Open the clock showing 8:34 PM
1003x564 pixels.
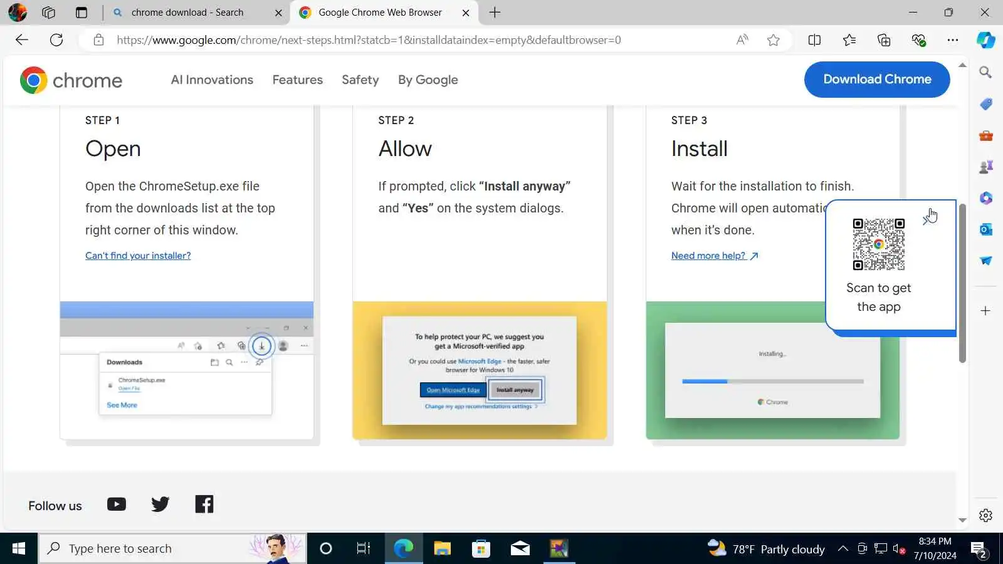click(935, 548)
